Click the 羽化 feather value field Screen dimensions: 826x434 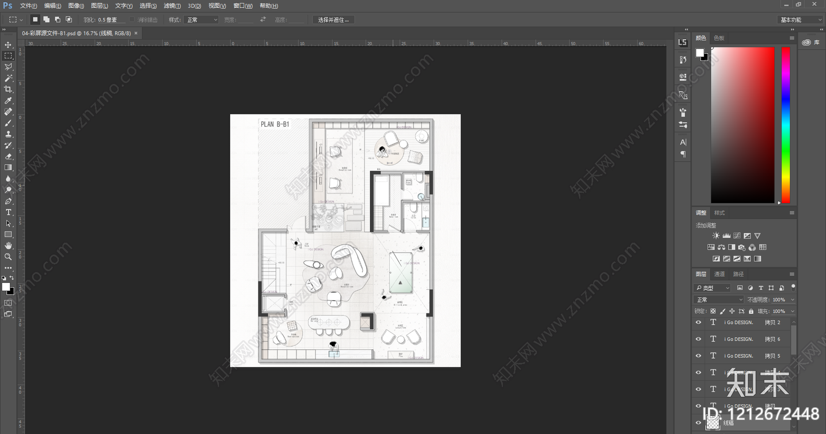coord(112,20)
